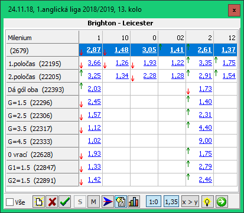Click the light bulb tip icon
244x213 pixels.
[x=207, y=202]
